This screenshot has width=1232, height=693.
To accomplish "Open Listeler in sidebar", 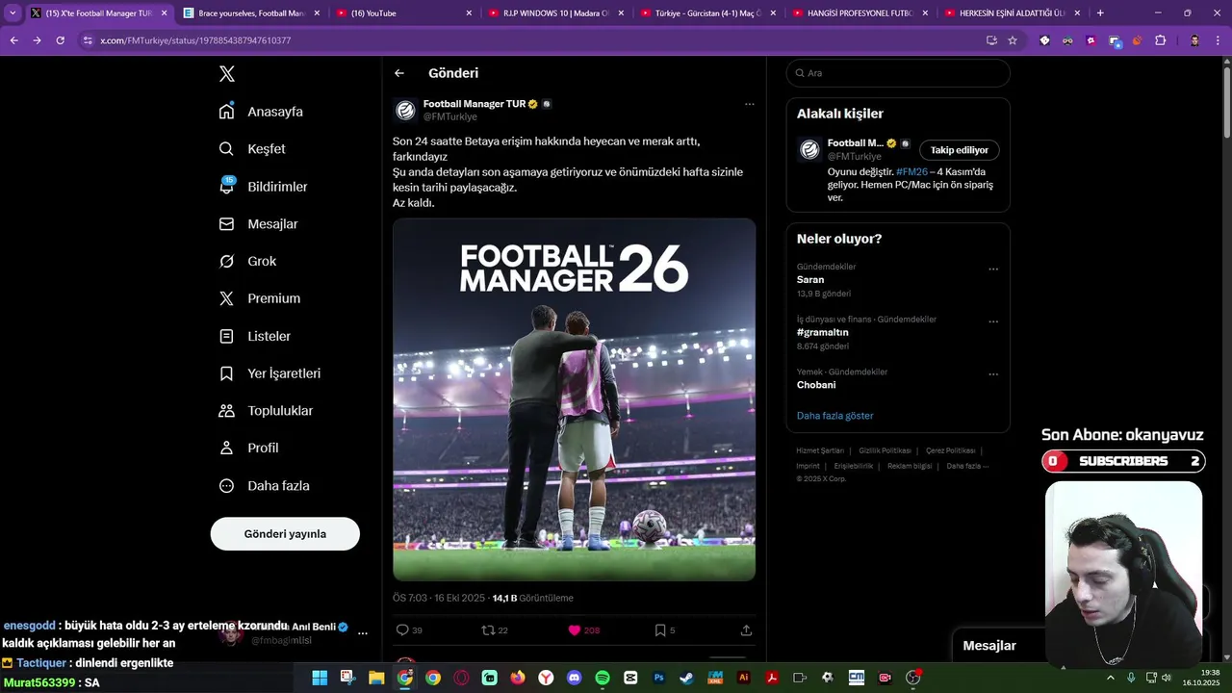I will pyautogui.click(x=254, y=336).
